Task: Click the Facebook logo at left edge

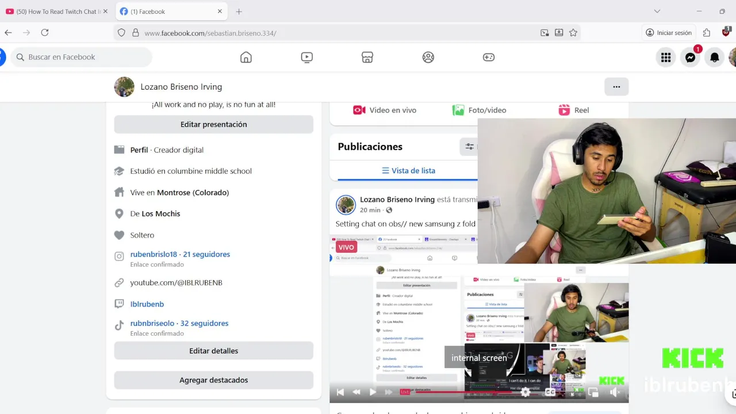Action: click(x=2, y=57)
